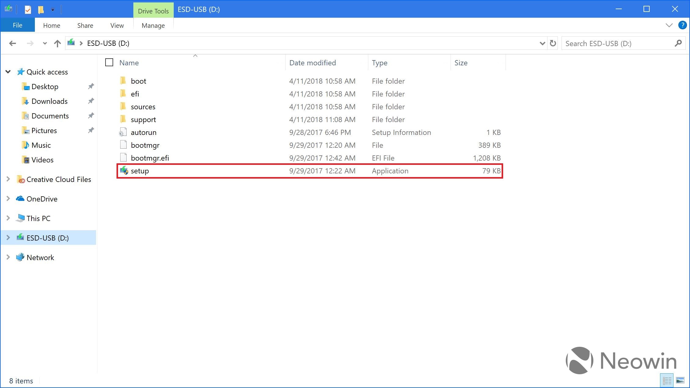Switch to Details view layout icon
Image resolution: width=690 pixels, height=388 pixels.
667,381
